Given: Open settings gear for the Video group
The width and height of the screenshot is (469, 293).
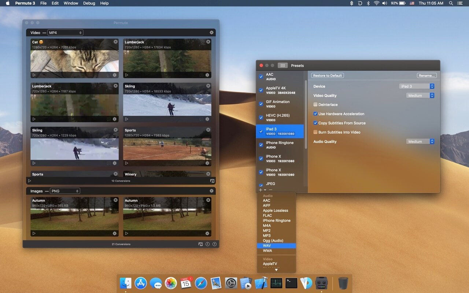Looking at the screenshot, I should coord(211,33).
